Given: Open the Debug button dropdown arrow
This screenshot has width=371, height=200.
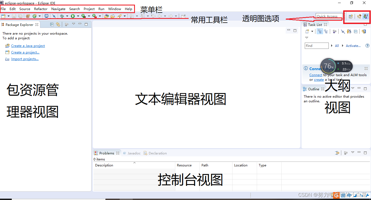Looking at the screenshot, I should tap(67, 16).
